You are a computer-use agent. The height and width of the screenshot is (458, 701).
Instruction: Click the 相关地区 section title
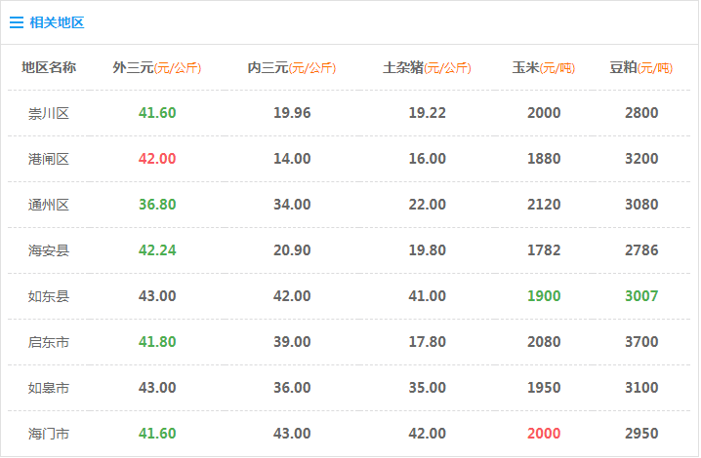[57, 22]
